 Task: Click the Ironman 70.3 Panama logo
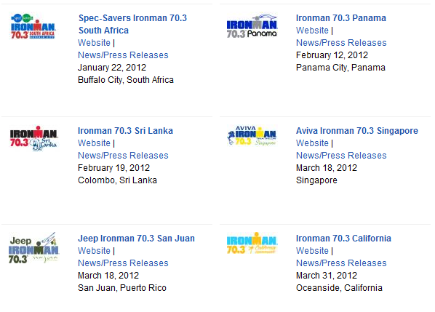coord(252,25)
